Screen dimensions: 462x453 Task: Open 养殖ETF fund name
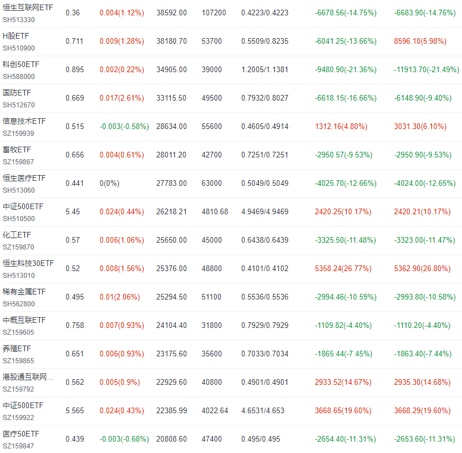point(16,348)
